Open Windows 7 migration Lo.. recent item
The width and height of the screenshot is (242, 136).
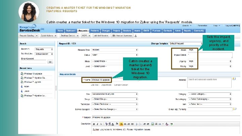[35, 96]
